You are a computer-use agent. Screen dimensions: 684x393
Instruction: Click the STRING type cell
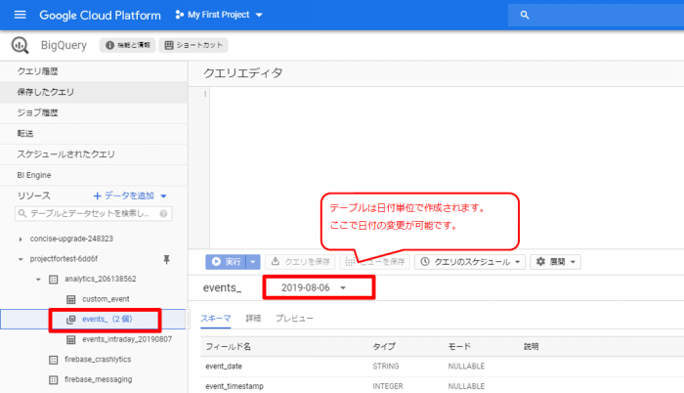[x=386, y=367]
